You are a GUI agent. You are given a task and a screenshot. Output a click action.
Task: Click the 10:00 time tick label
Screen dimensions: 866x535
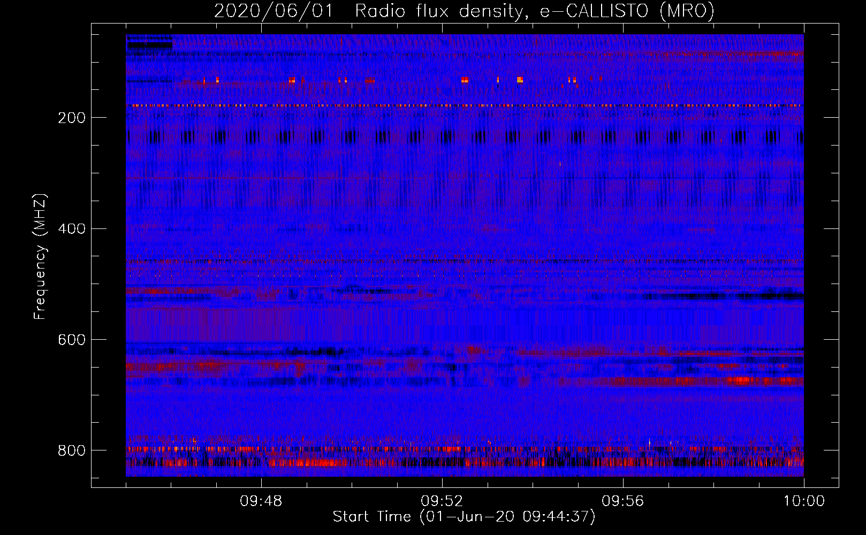tap(804, 501)
